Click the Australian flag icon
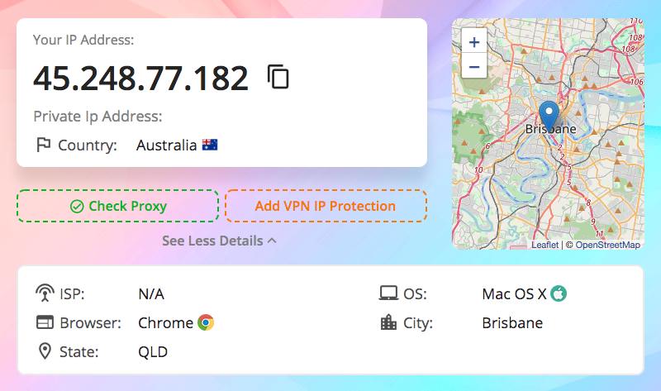This screenshot has height=391, width=661. (x=210, y=145)
